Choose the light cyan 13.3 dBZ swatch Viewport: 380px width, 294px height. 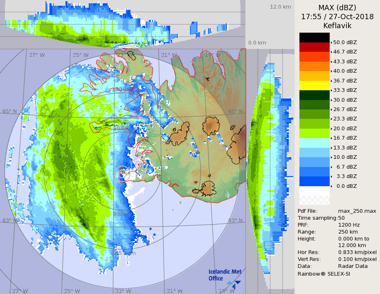coord(314,143)
